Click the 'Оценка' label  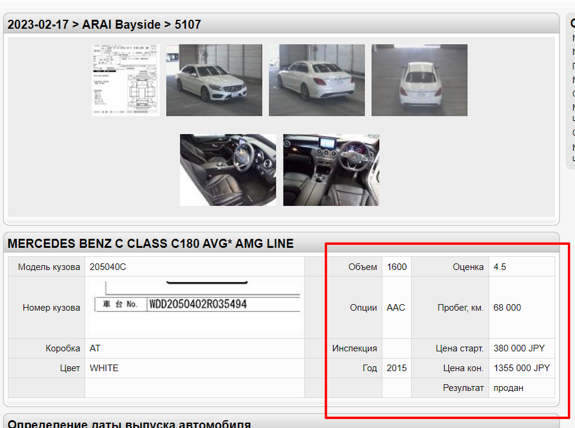[468, 267]
